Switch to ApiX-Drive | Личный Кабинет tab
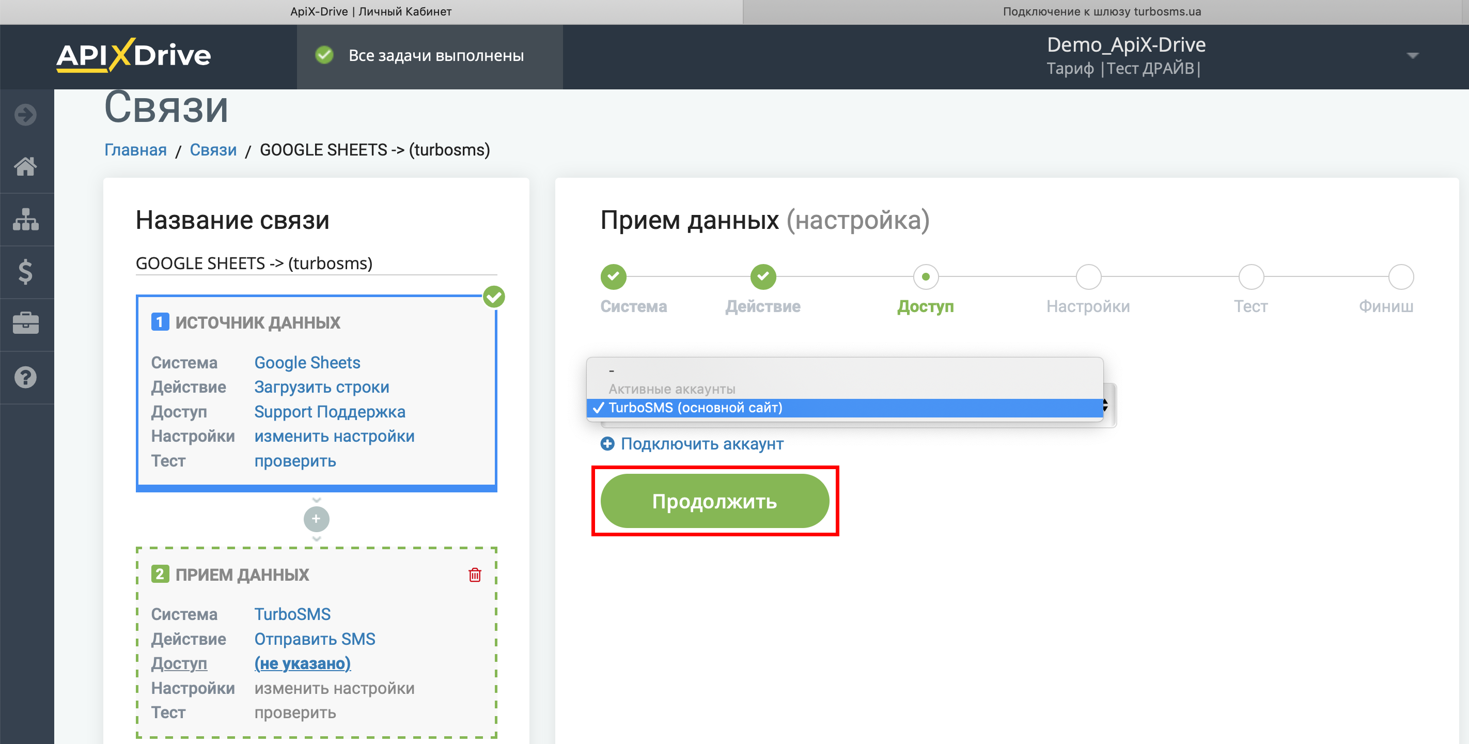This screenshot has height=744, width=1469. coord(371,11)
